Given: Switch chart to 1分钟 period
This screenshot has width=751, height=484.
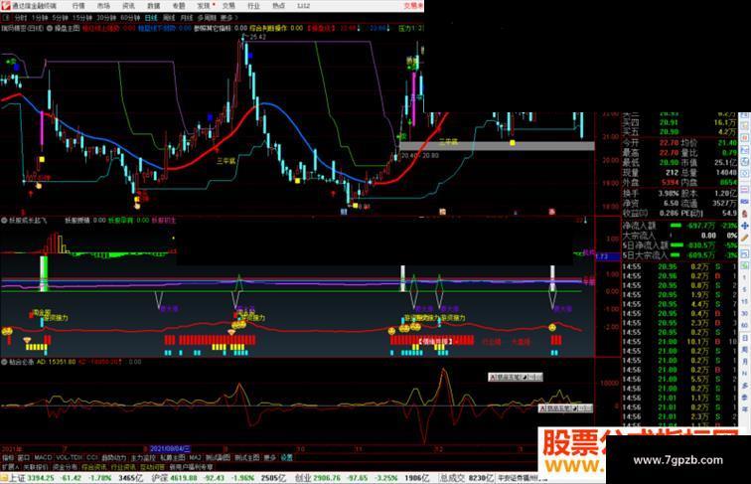Looking at the screenshot, I should tap(40, 18).
